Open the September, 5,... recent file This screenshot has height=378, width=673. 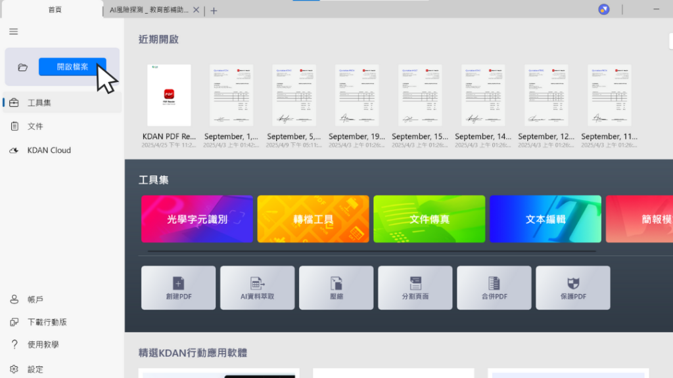(294, 95)
